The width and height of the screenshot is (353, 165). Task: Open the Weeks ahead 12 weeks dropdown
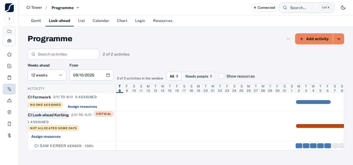coord(47,75)
